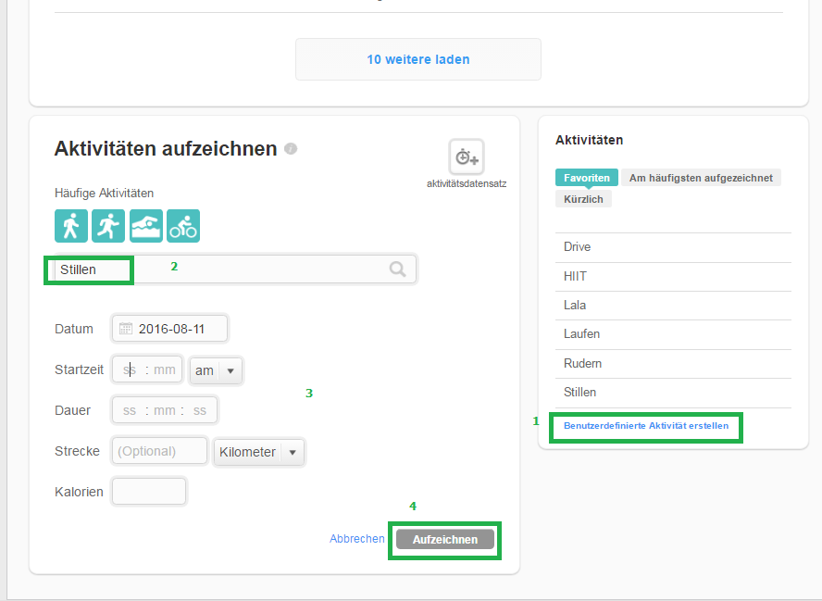Open the calendar icon in Datum field
This screenshot has height=601, width=822.
(126, 329)
